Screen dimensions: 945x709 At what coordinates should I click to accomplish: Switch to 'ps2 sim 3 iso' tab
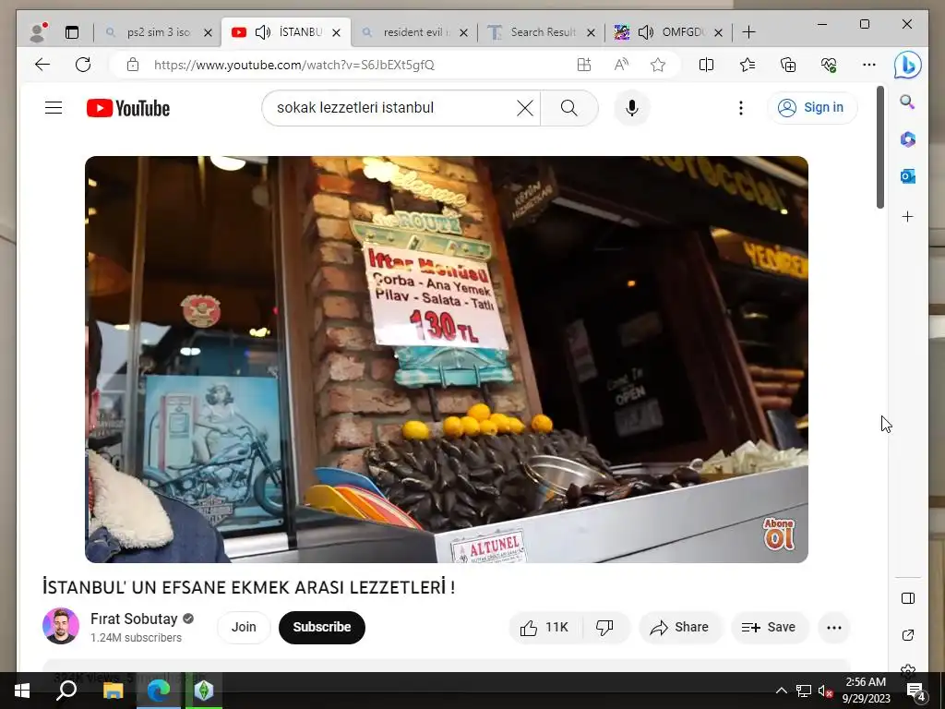click(158, 32)
